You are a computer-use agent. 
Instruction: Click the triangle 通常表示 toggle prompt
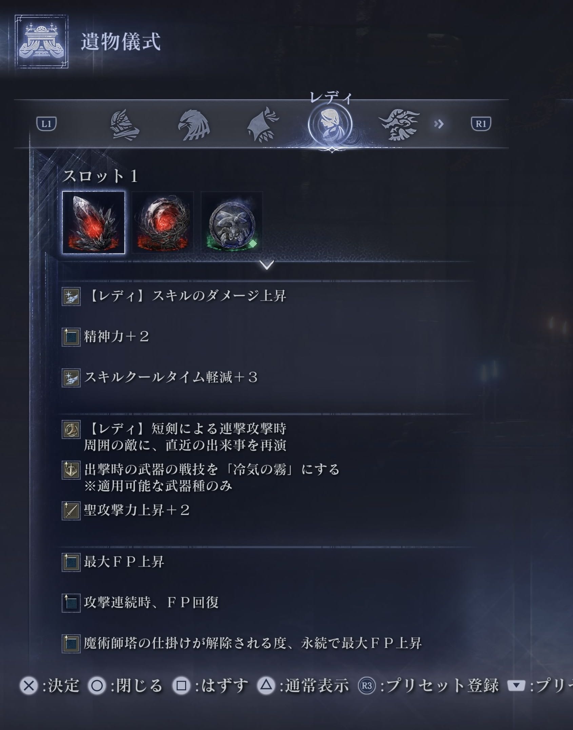tap(266, 686)
